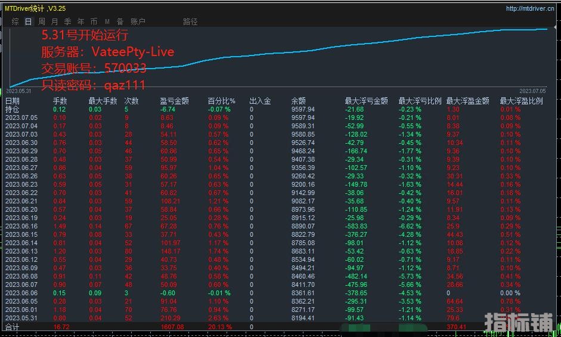Click the 2023.05.31 chart start date marker

point(18,91)
